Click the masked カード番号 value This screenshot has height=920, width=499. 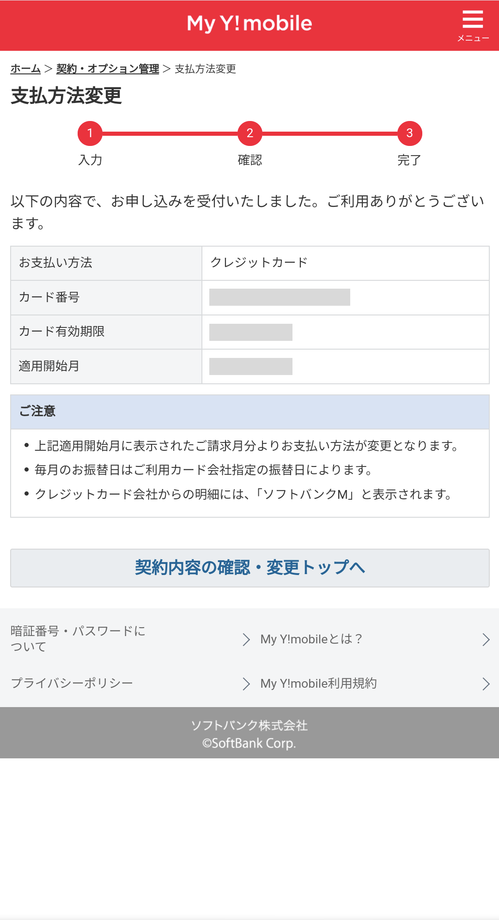pyautogui.click(x=280, y=297)
